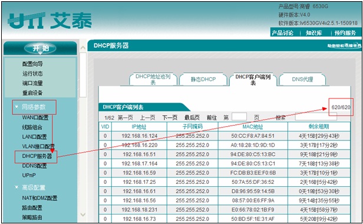Viewport: 363px width, 224px height.
Task: Select lease cell 4天15时29分43秒
Action: pyautogui.click(x=319, y=136)
